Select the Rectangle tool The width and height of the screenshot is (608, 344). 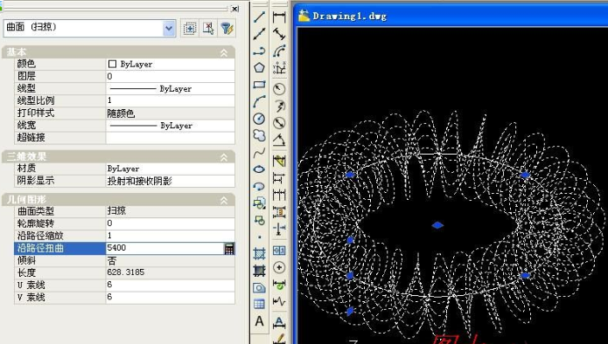point(260,85)
